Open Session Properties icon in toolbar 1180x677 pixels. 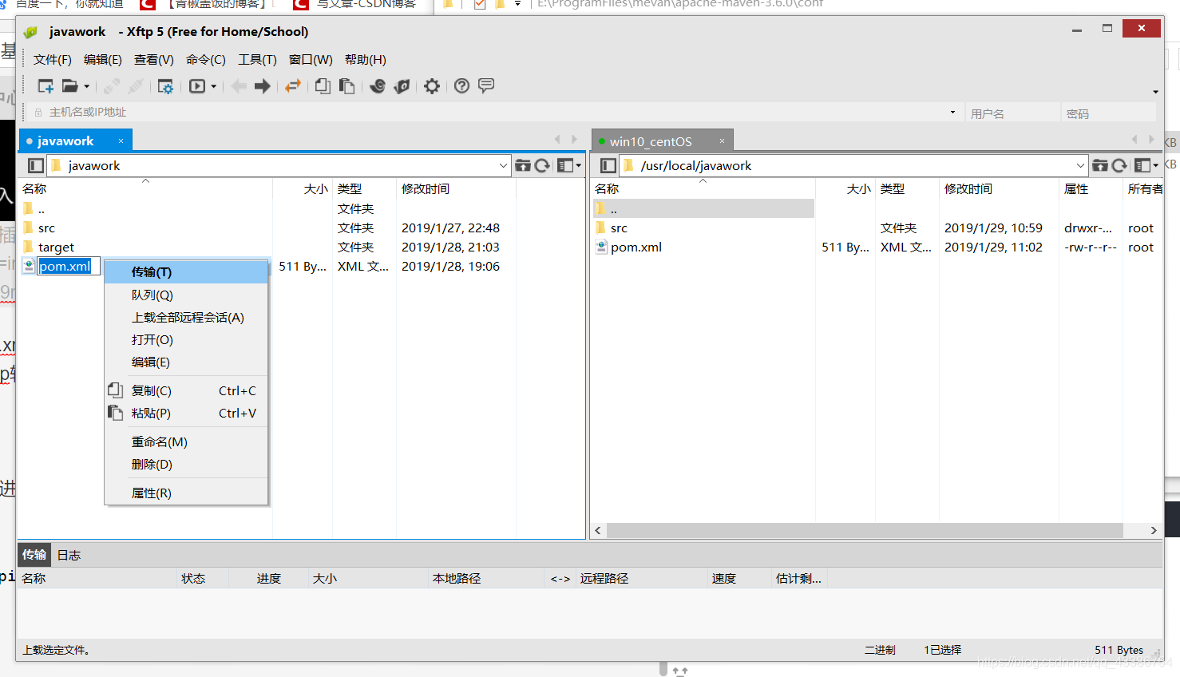point(165,86)
